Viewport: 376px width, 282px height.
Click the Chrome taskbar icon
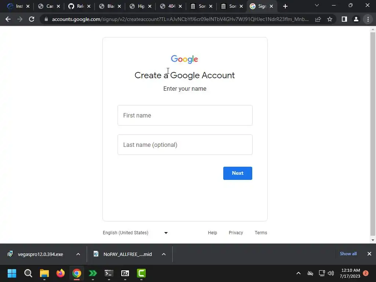tap(77, 273)
